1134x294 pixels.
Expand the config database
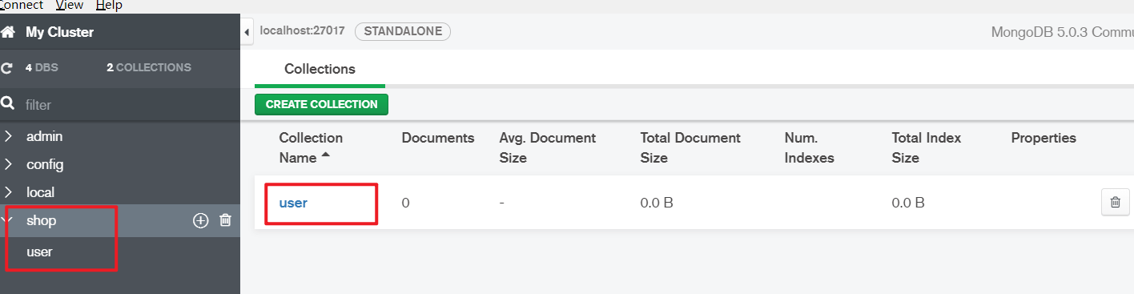[8, 165]
